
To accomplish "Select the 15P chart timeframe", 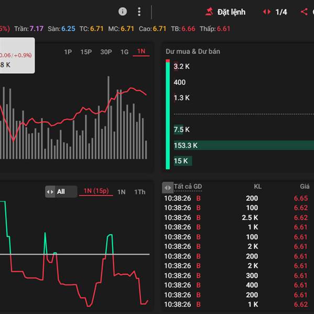I will 86,51.
